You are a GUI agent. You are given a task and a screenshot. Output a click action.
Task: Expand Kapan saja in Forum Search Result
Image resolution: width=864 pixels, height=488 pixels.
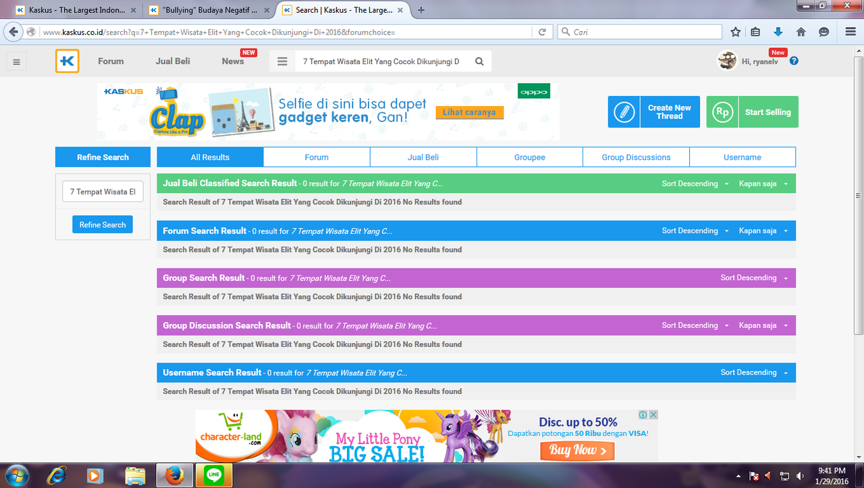click(763, 231)
